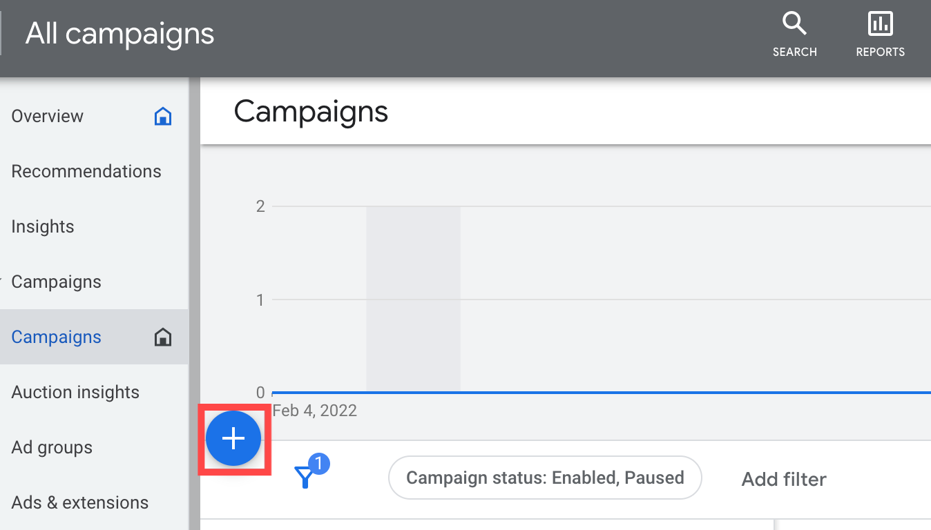Viewport: 931px width, 530px height.
Task: Go to Recommendations in the sidebar
Action: pyautogui.click(x=86, y=171)
